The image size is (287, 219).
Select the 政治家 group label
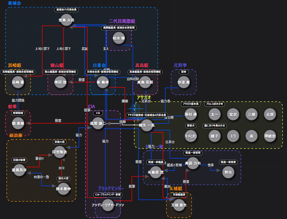click(x=16, y=136)
